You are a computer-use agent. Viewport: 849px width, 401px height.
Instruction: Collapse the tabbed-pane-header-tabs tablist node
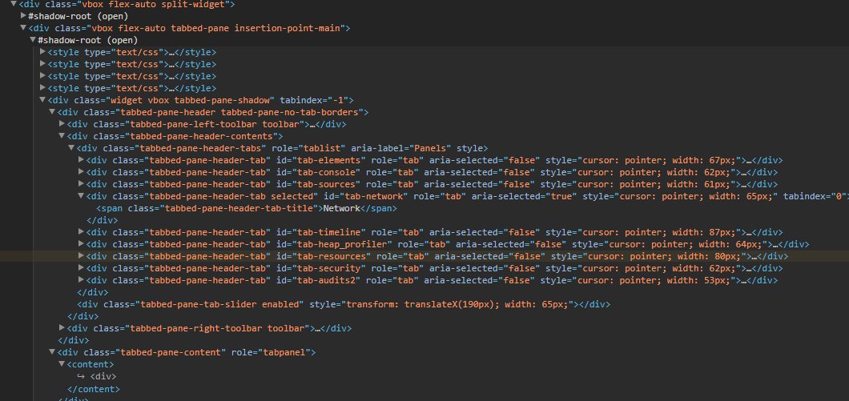[x=71, y=148]
